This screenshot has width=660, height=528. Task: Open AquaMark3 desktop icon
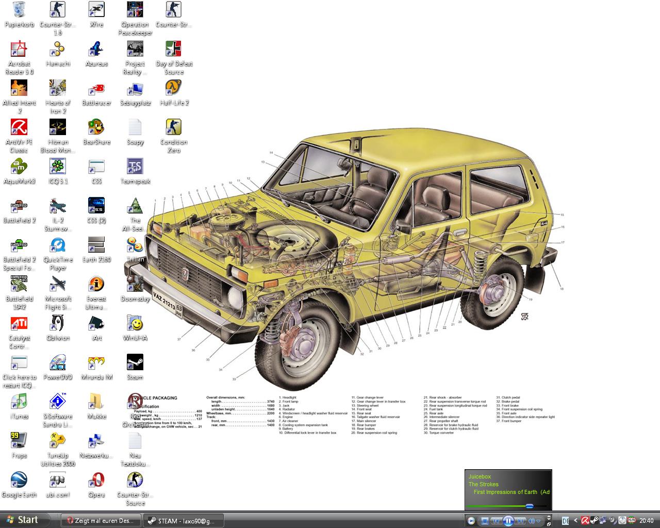click(x=19, y=172)
